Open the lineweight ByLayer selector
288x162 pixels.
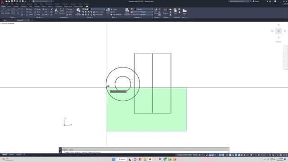143,12
